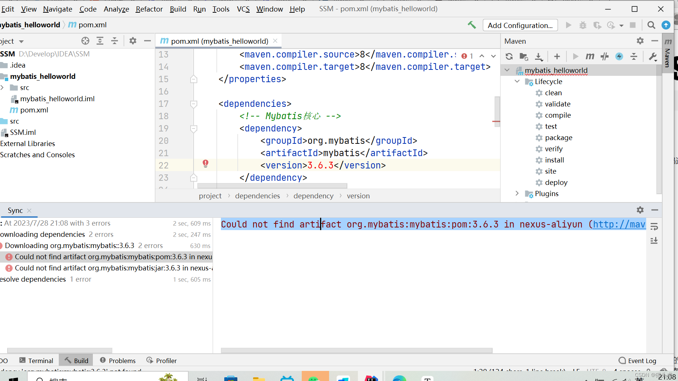Screen dimensions: 678x381
Task: Open the Refactor menu
Action: click(x=149, y=9)
